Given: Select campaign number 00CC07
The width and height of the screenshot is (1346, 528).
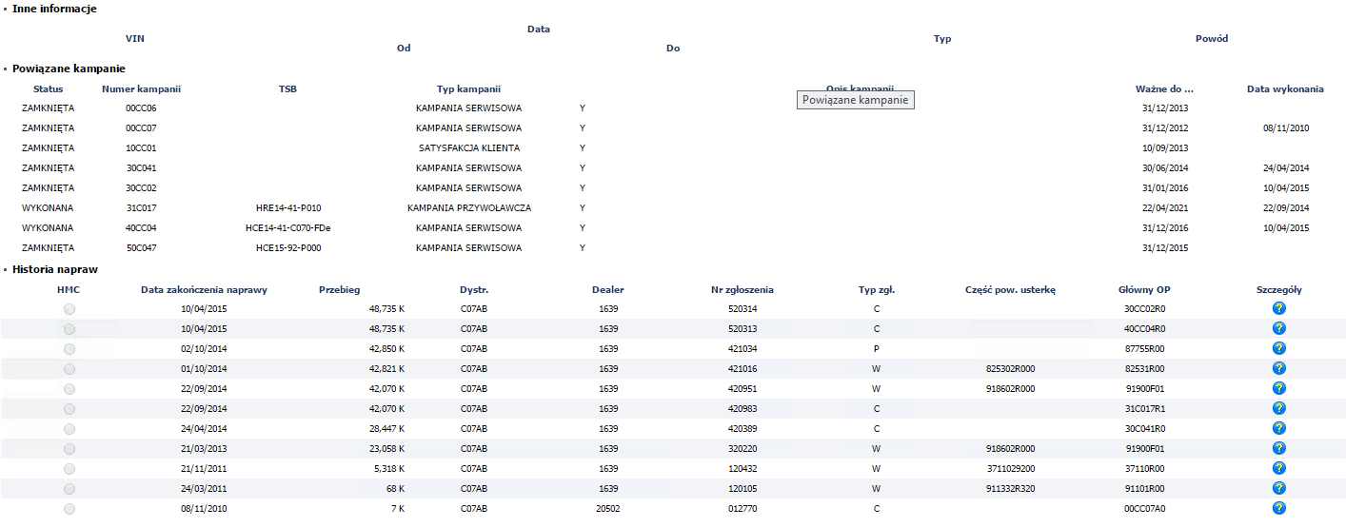Looking at the screenshot, I should tap(141, 128).
